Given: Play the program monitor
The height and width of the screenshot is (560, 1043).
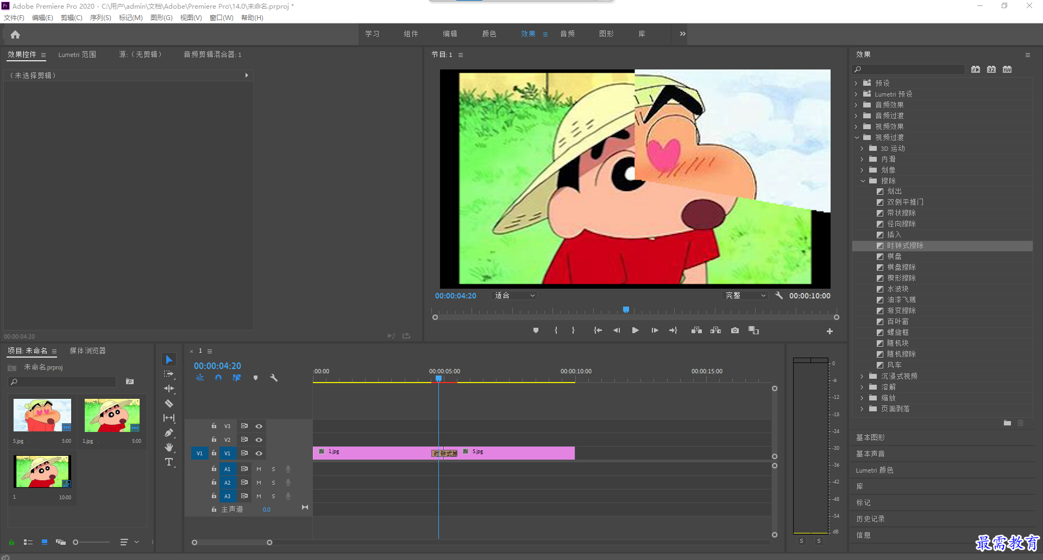Looking at the screenshot, I should pos(635,330).
